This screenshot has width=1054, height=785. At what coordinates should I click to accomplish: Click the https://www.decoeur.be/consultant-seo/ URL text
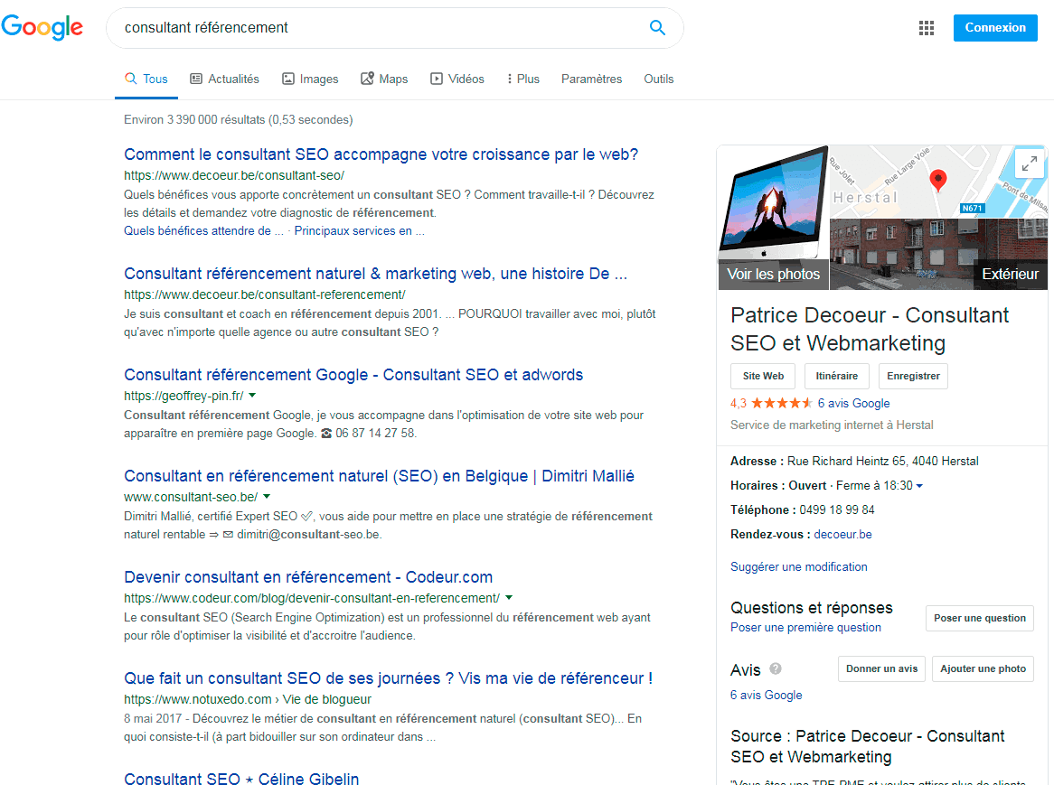click(x=234, y=175)
